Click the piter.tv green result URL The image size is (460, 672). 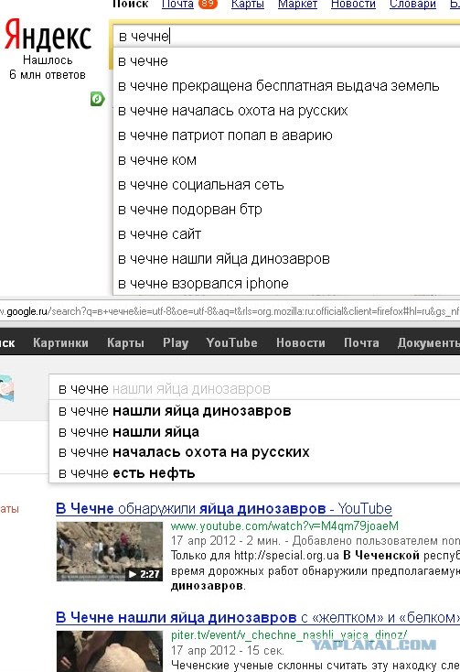coord(289,634)
